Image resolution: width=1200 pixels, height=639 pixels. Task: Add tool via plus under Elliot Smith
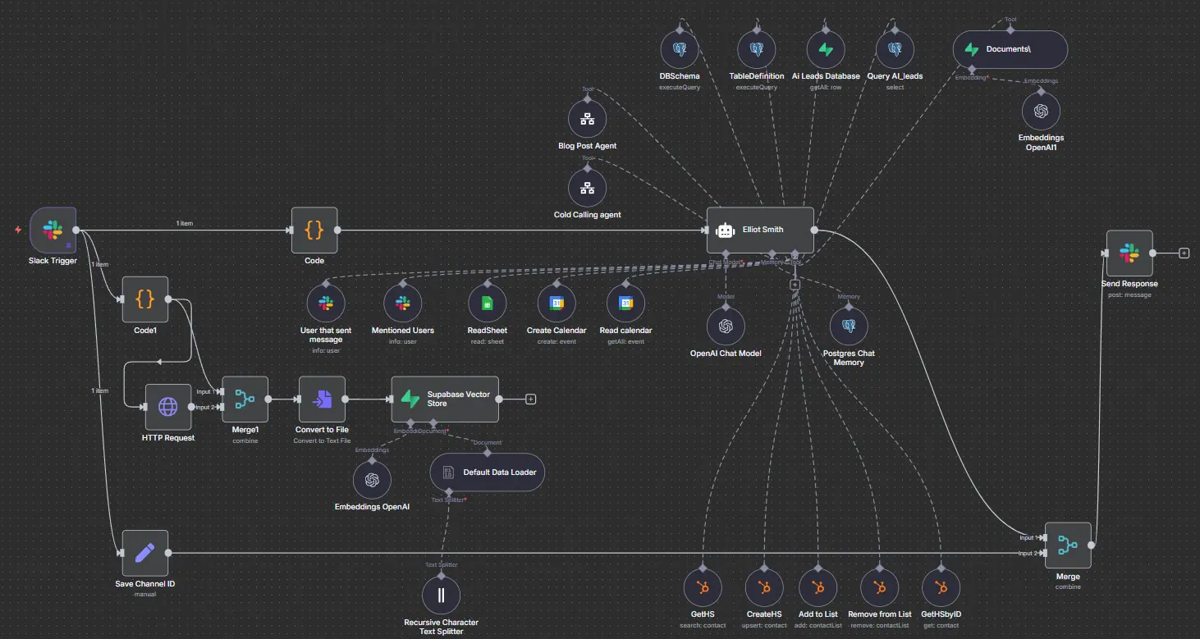[x=795, y=285]
